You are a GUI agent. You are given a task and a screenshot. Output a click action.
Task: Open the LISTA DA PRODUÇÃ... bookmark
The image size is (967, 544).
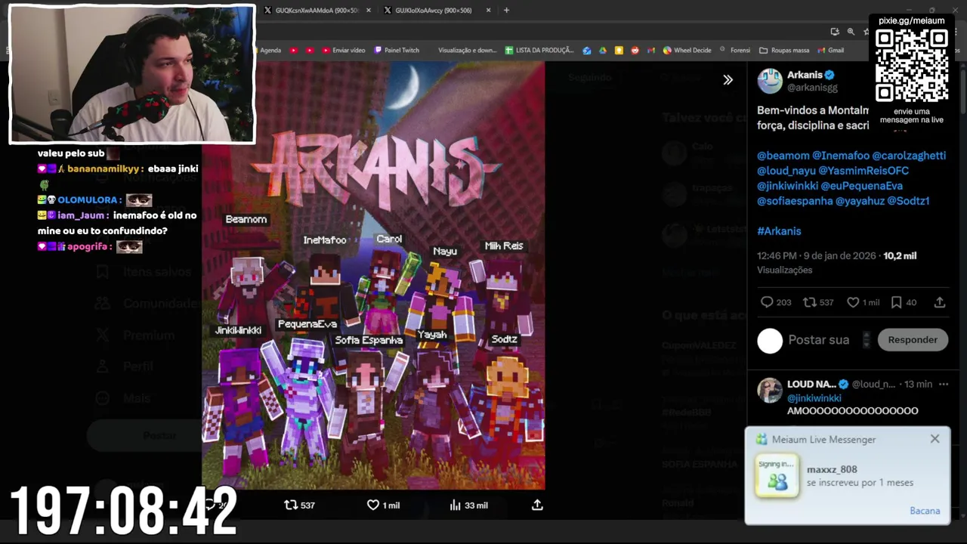click(539, 51)
